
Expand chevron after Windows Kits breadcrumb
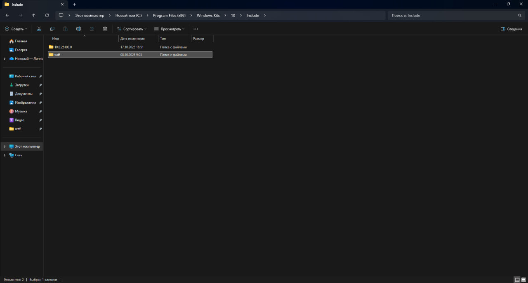coord(225,15)
